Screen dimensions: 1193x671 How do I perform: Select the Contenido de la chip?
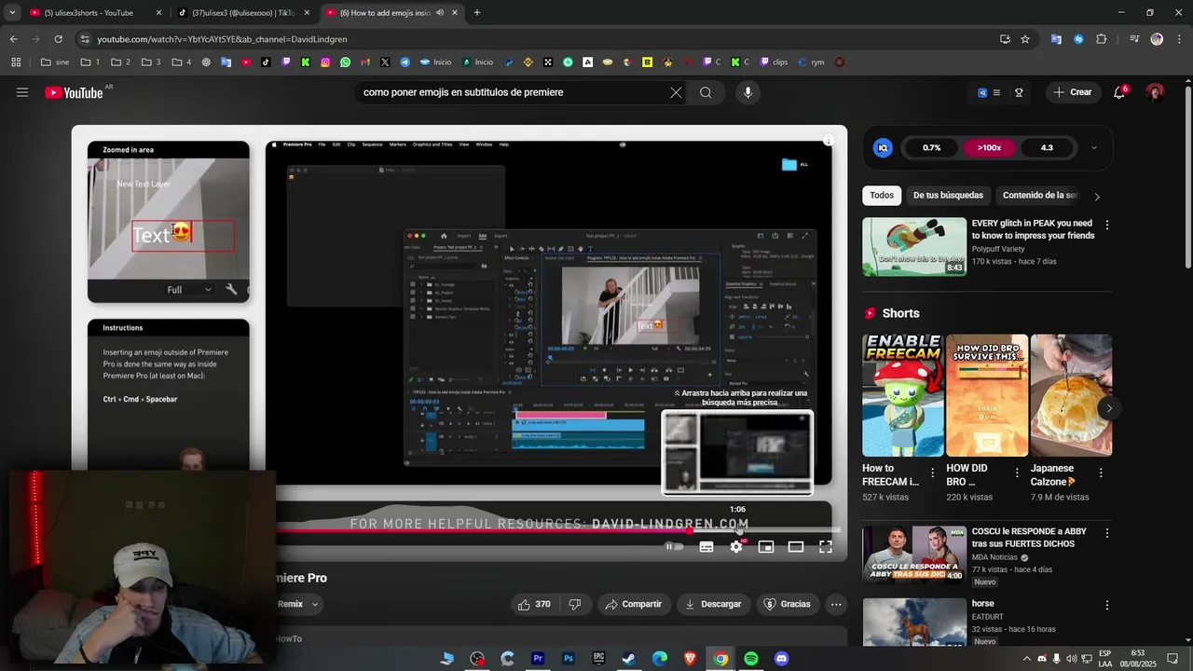[x=1040, y=196]
